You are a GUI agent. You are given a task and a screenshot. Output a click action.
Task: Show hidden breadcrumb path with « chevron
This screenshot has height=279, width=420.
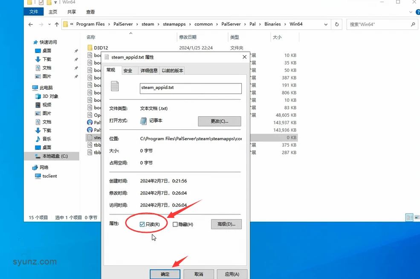point(72,24)
